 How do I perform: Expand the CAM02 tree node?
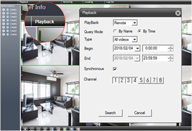(4, 13)
